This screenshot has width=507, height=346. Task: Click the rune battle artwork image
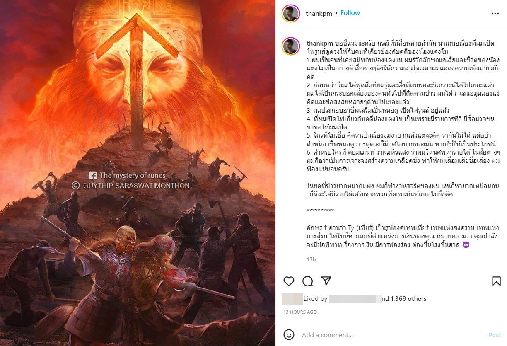click(x=138, y=173)
